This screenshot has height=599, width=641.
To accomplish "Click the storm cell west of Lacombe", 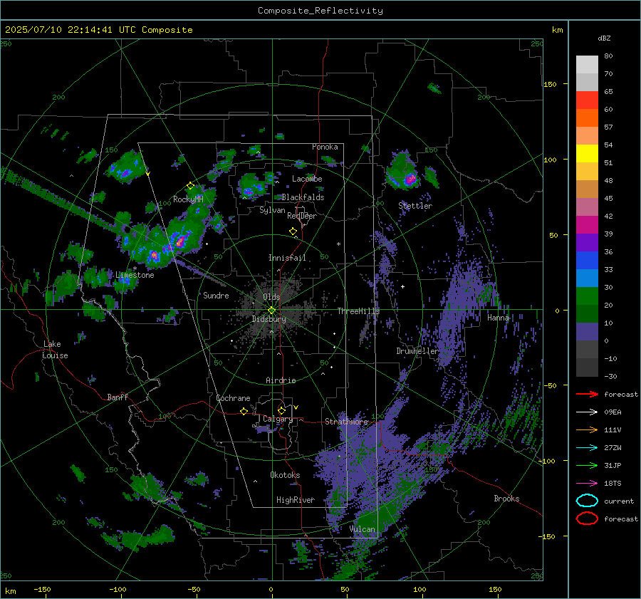I will point(251,186).
